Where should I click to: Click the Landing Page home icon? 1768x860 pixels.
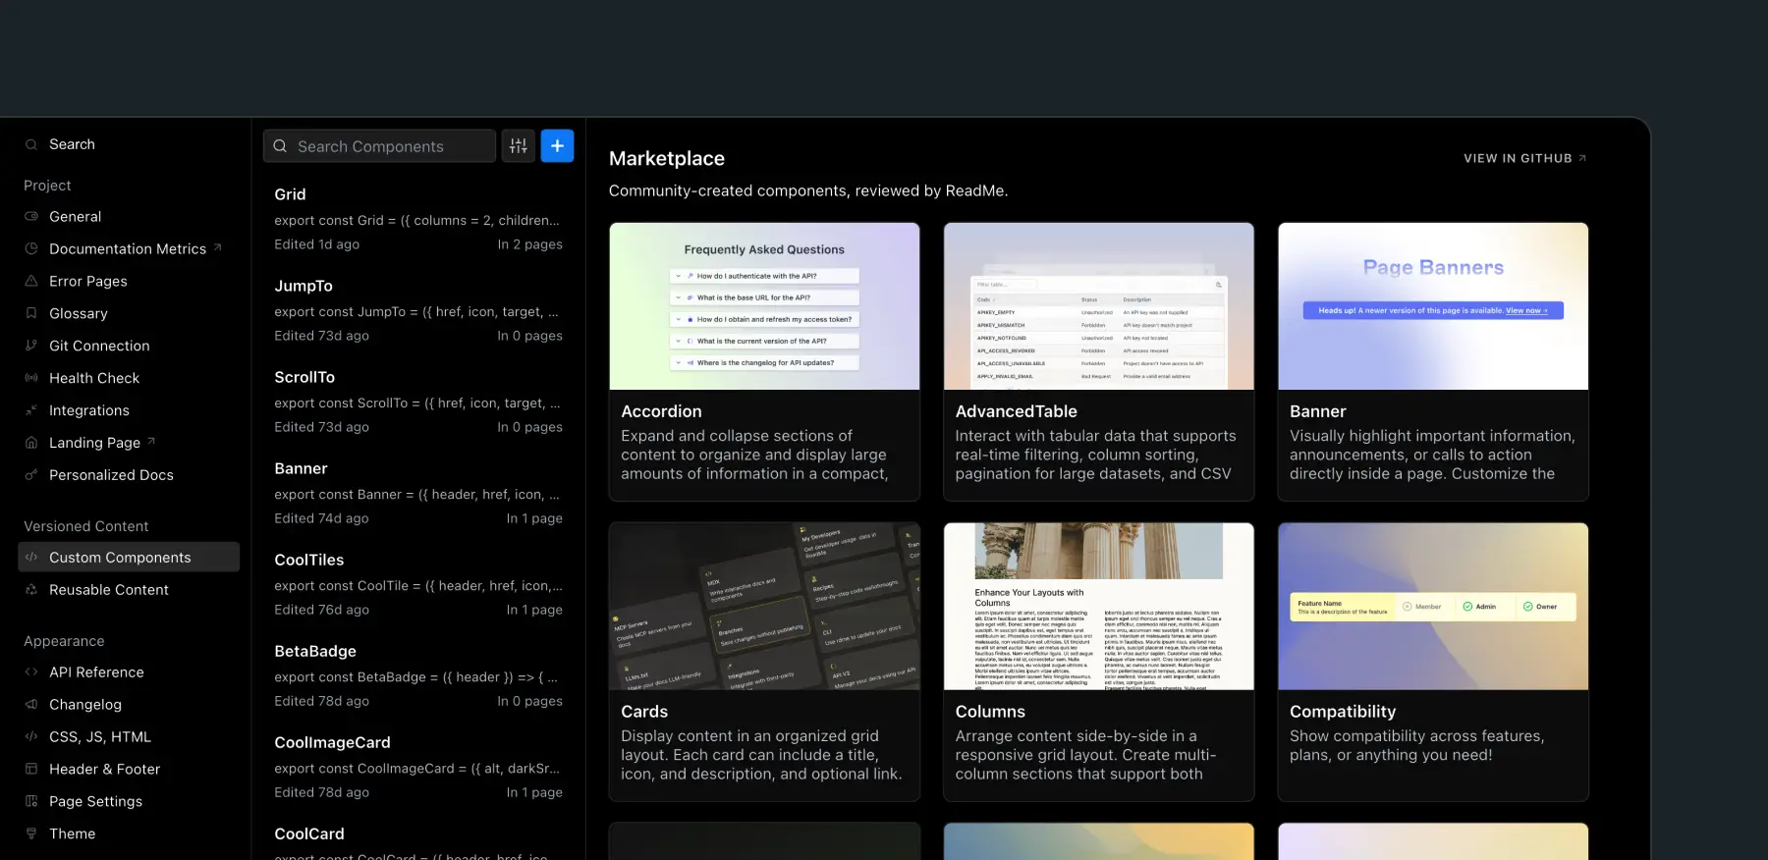31,443
